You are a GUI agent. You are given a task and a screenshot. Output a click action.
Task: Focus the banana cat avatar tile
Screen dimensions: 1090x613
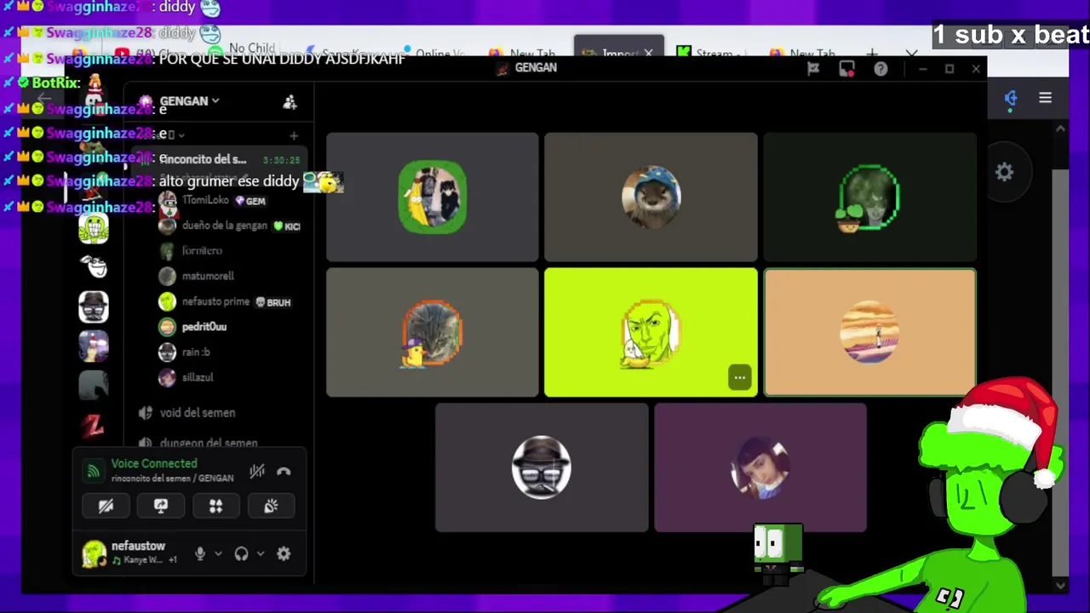coord(432,197)
